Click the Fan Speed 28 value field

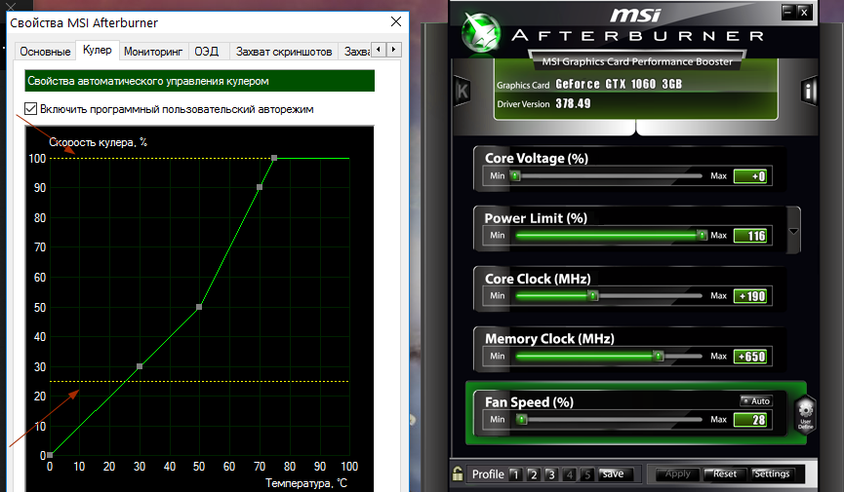click(x=750, y=419)
